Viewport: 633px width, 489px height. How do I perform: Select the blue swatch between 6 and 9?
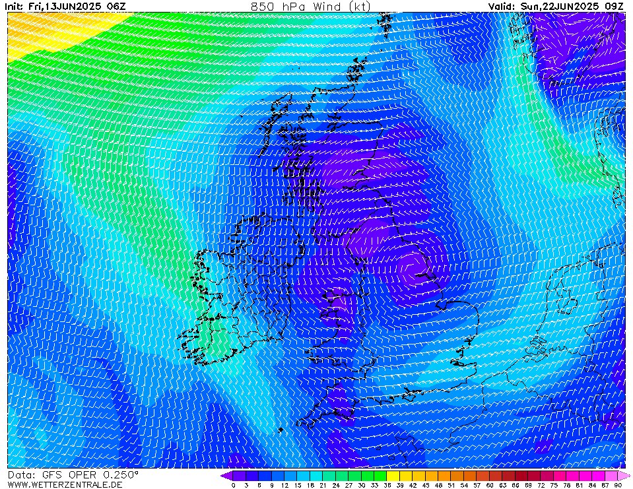tap(265, 476)
